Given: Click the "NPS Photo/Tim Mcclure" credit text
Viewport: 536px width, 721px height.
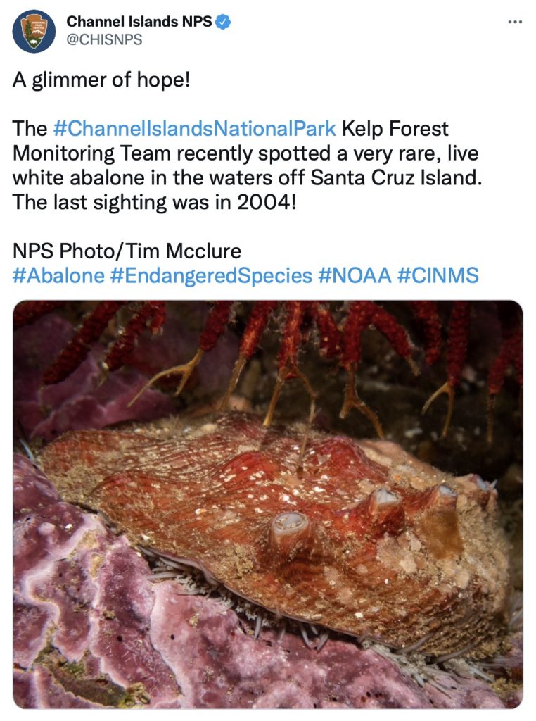Looking at the screenshot, I should click(x=127, y=251).
